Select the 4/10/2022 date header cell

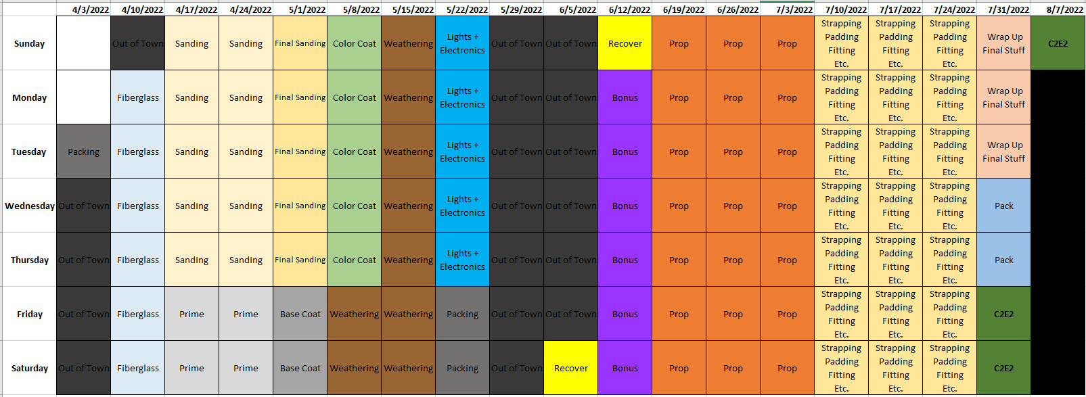coord(137,9)
